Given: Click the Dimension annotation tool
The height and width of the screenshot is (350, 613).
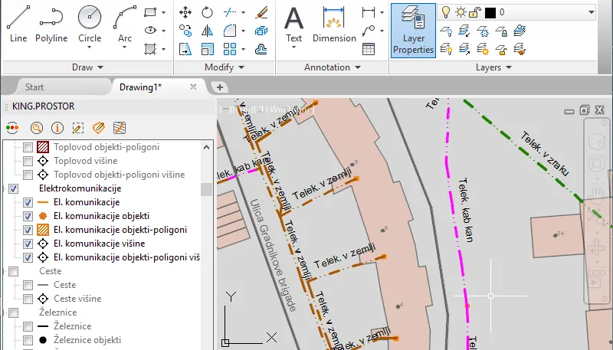Looking at the screenshot, I should tap(334, 25).
